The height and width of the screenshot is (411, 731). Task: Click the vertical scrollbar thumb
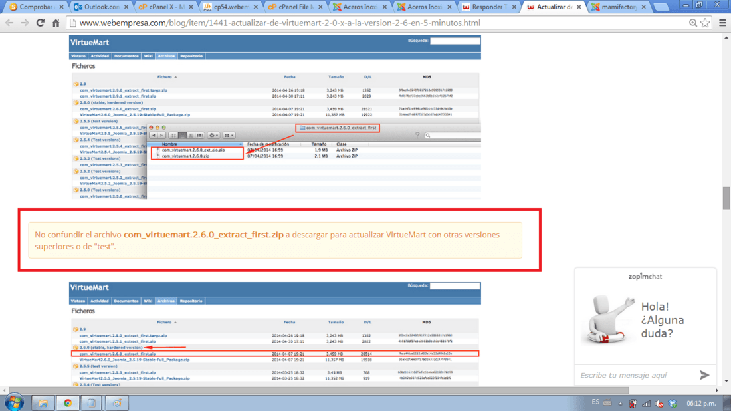pyautogui.click(x=726, y=198)
